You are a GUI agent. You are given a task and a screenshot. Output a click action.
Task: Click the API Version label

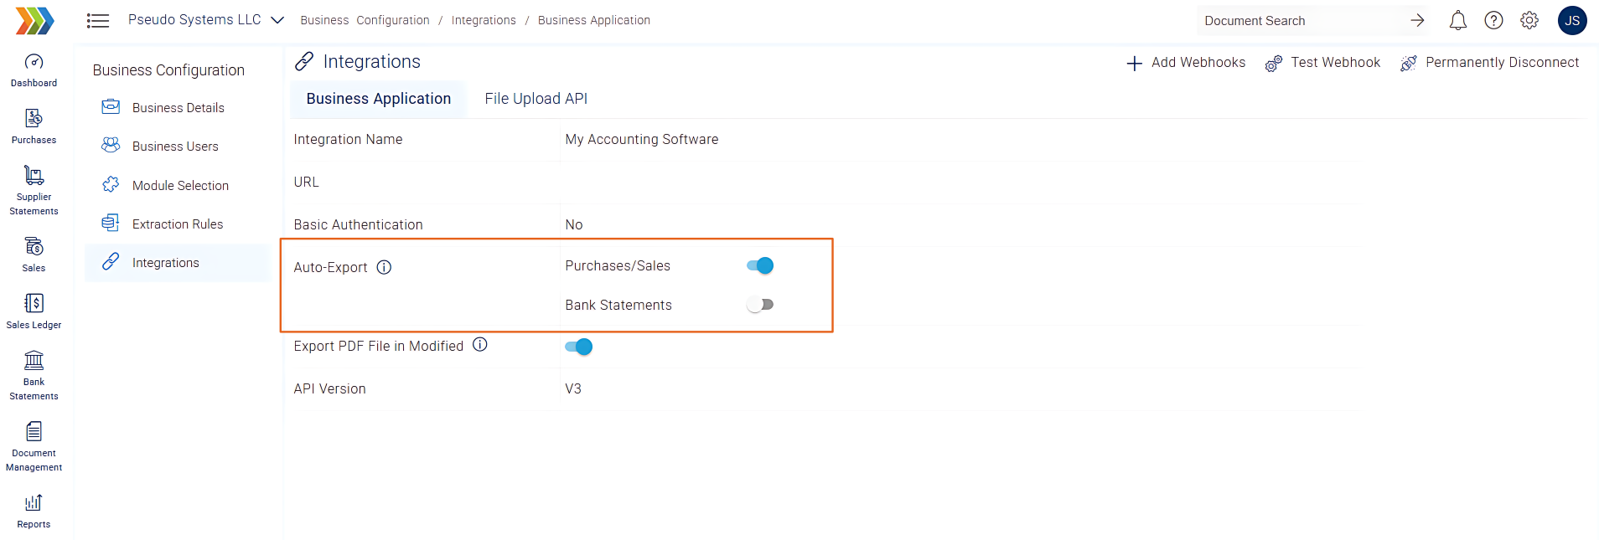(x=329, y=388)
